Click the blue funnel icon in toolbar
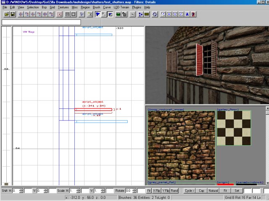This screenshot has height=201, width=269. tap(97, 15)
